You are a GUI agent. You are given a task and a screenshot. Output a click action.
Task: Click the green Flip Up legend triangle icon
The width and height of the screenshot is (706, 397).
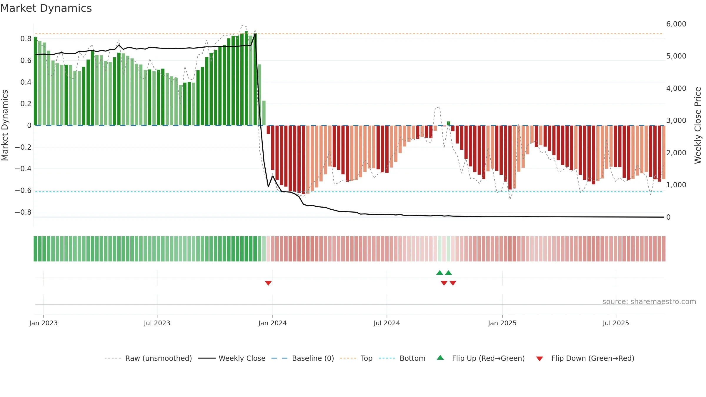point(440,358)
